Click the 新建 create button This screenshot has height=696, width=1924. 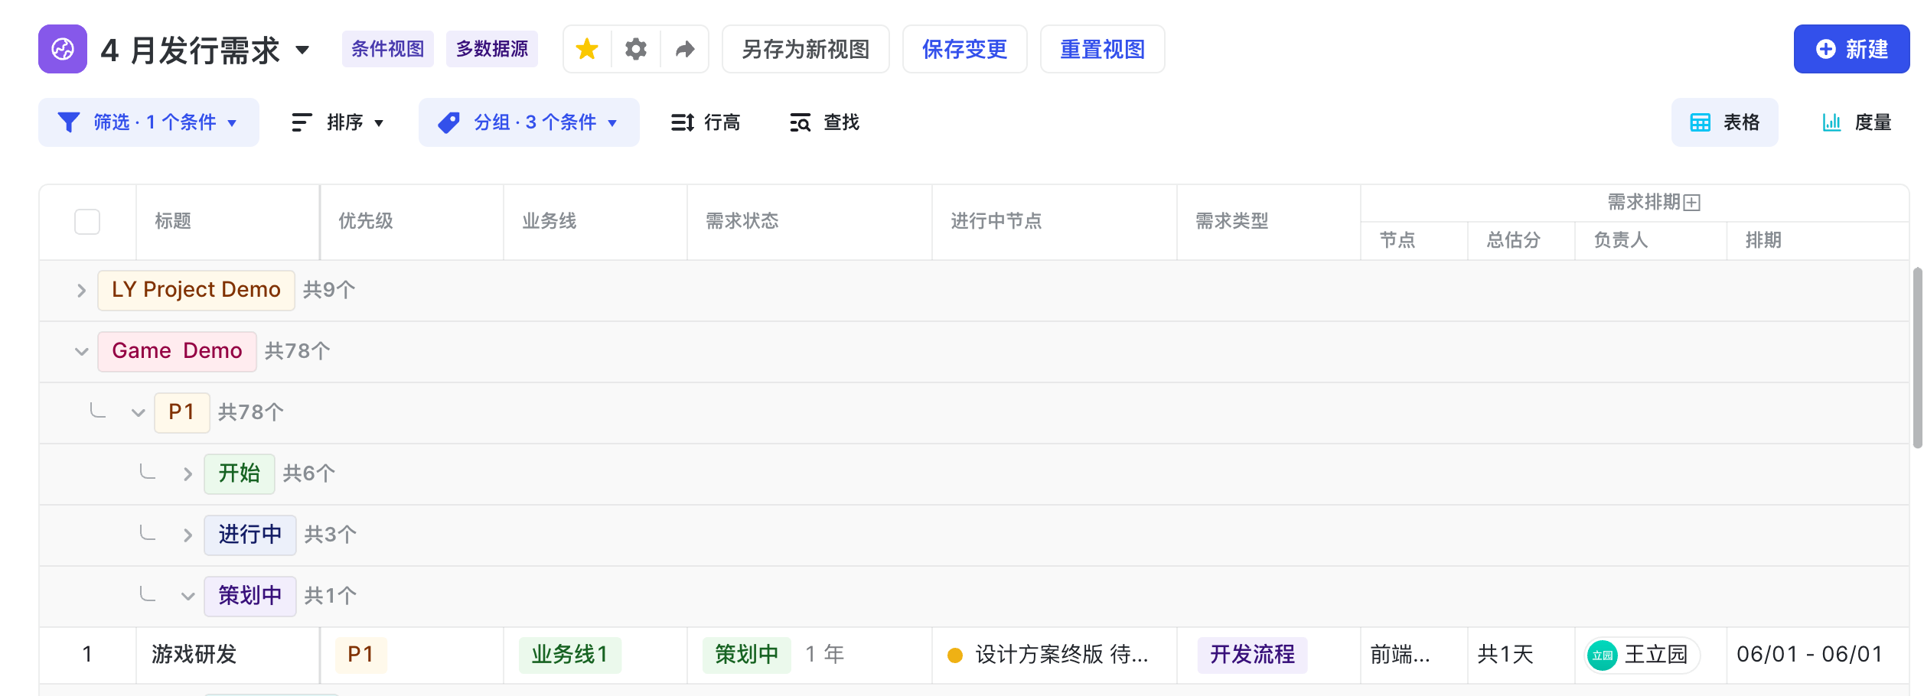[x=1851, y=49]
